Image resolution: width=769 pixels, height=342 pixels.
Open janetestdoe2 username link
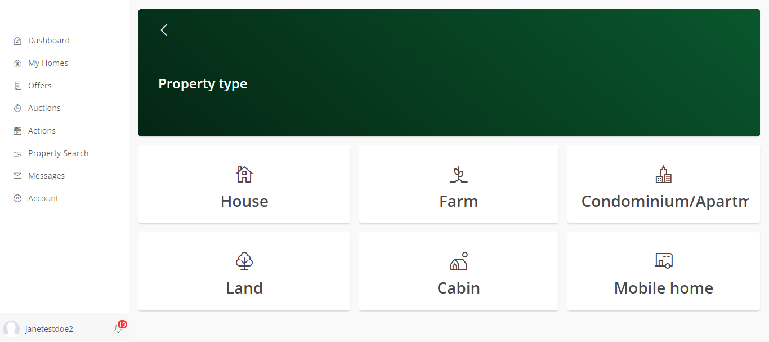coord(50,329)
